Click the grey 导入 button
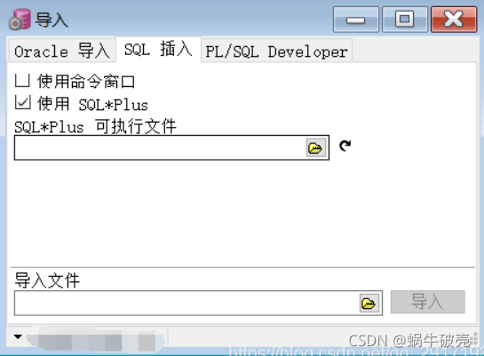The width and height of the screenshot is (484, 356). point(428,302)
